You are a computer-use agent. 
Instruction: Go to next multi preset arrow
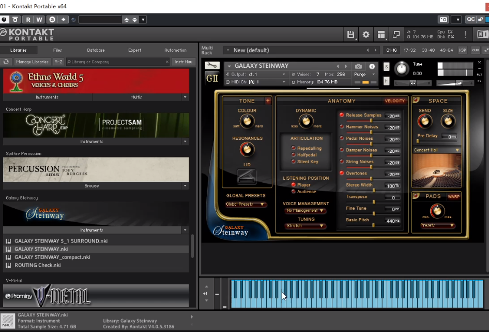click(x=375, y=50)
